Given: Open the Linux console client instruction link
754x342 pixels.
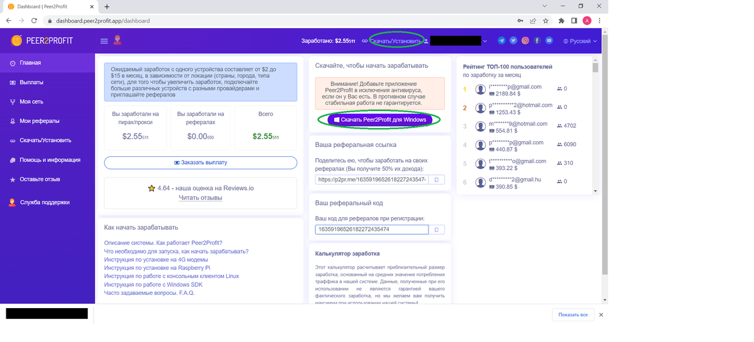Looking at the screenshot, I should click(x=172, y=275).
